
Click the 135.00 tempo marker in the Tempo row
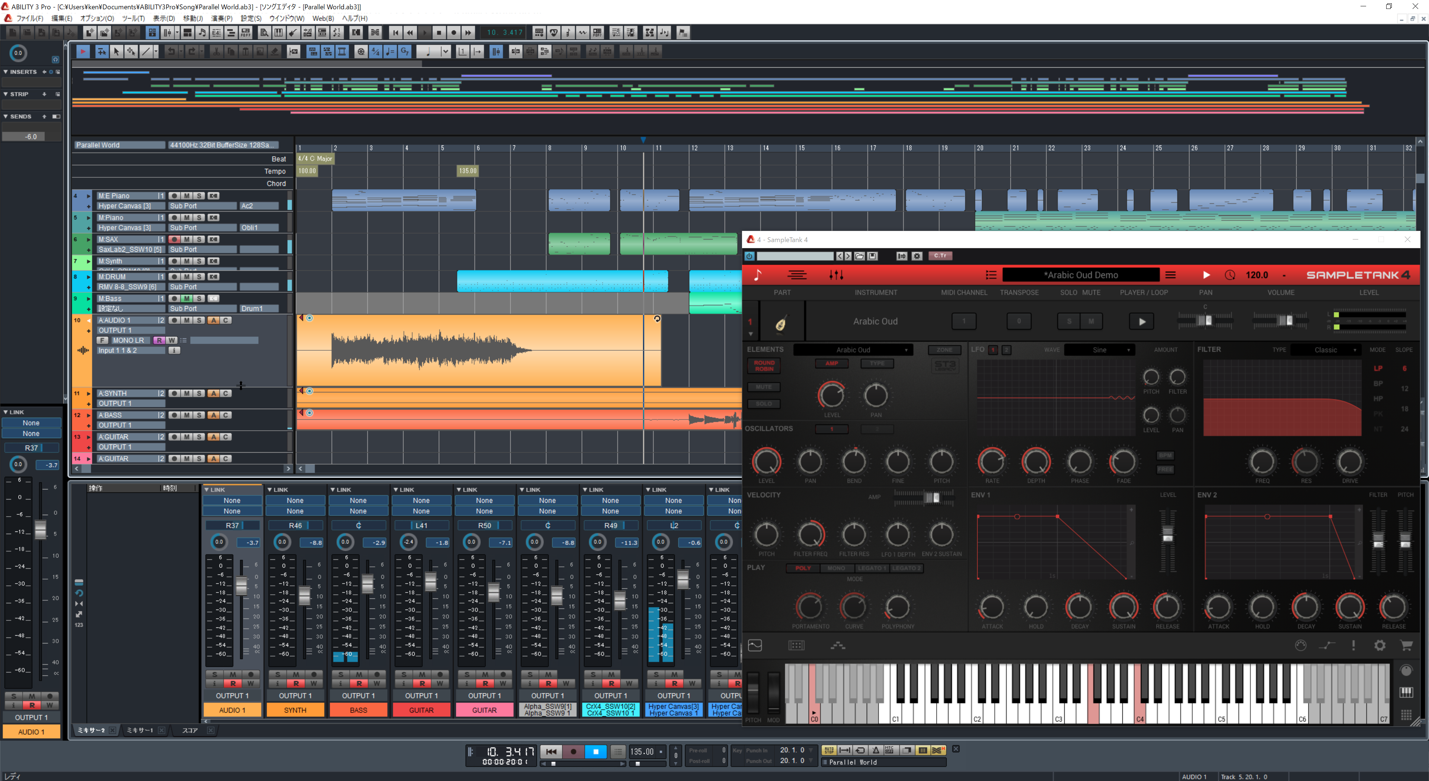[x=468, y=171]
